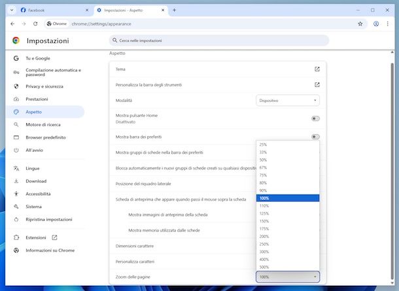Close the Impostazioni - Aspetto tab
This screenshot has height=291, width=399.
coord(163,10)
